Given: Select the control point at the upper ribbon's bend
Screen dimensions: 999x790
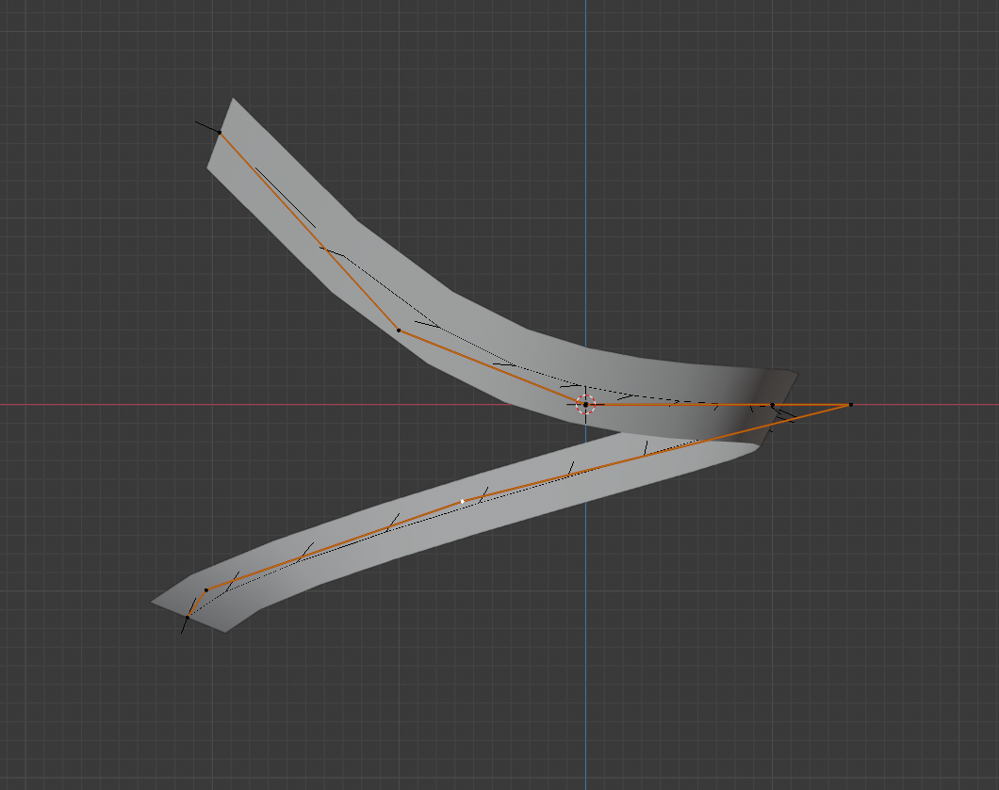Looking at the screenshot, I should coord(399,331).
